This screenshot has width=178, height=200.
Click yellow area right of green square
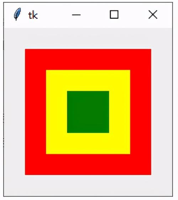[x=120, y=112]
